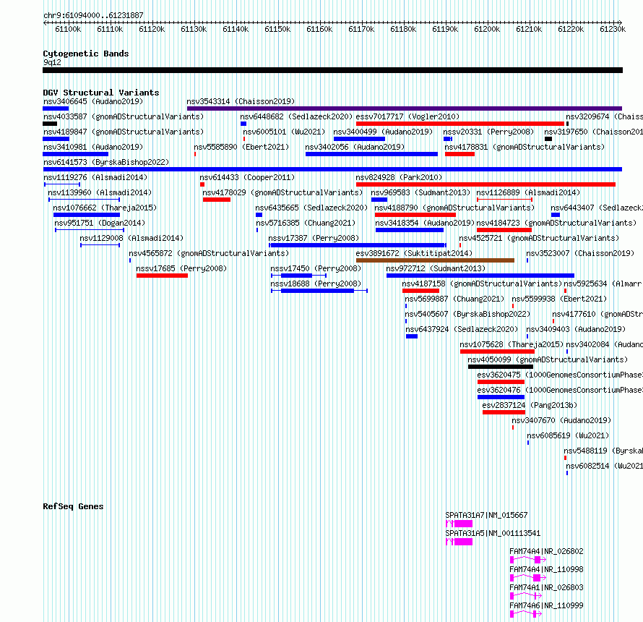The height and width of the screenshot is (622, 643).
Task: Click nsv1119276 (Alsmadi2014) label
Action: 95,177
